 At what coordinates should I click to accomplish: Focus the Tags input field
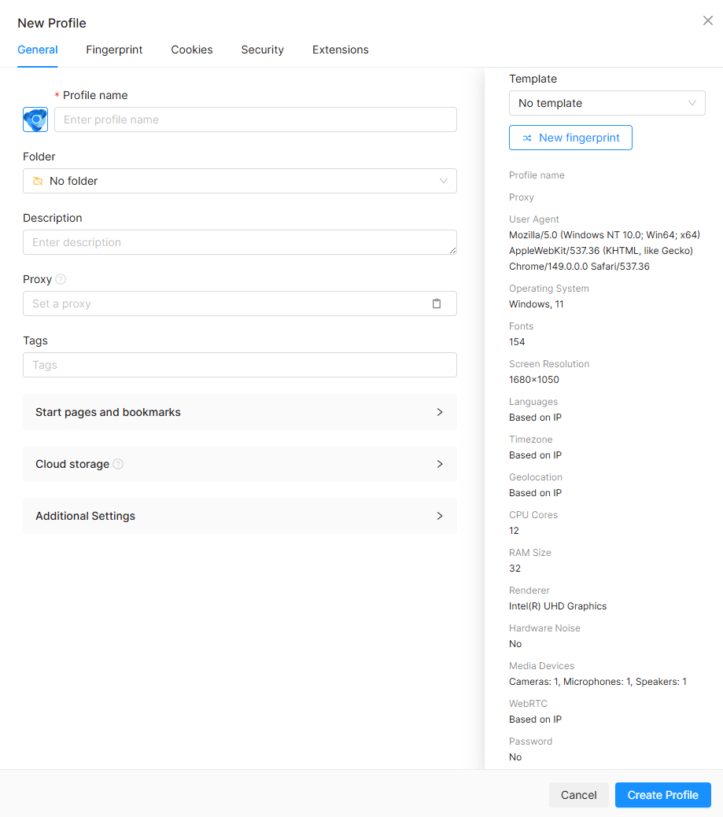[240, 365]
